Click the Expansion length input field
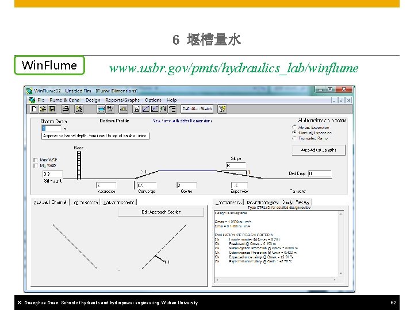Image resolution: width=414 pixels, height=310 pixels. pyautogui.click(x=239, y=185)
